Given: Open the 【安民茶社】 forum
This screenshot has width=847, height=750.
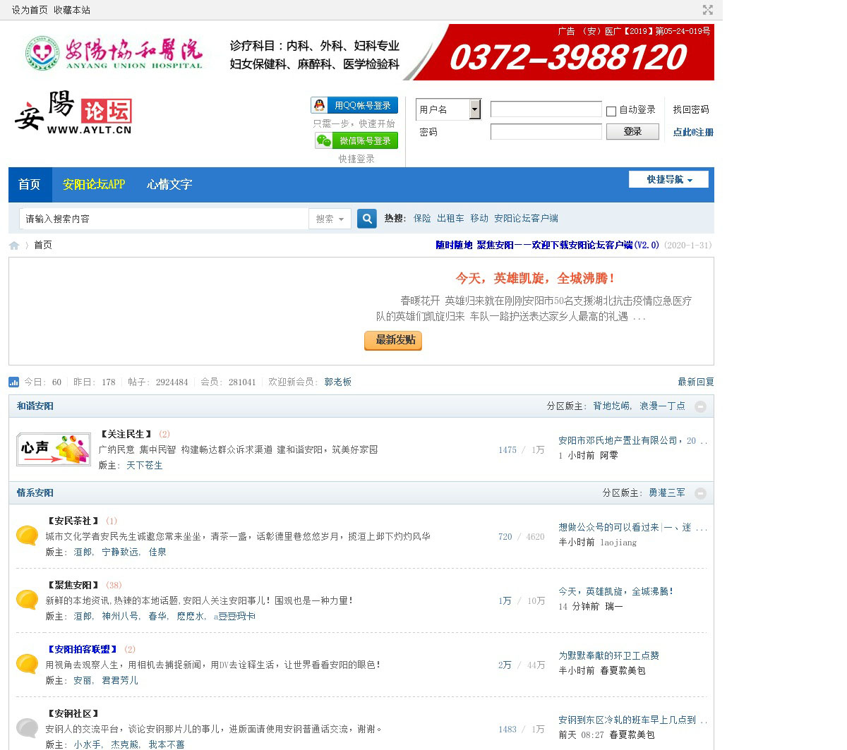Looking at the screenshot, I should coord(73,521).
